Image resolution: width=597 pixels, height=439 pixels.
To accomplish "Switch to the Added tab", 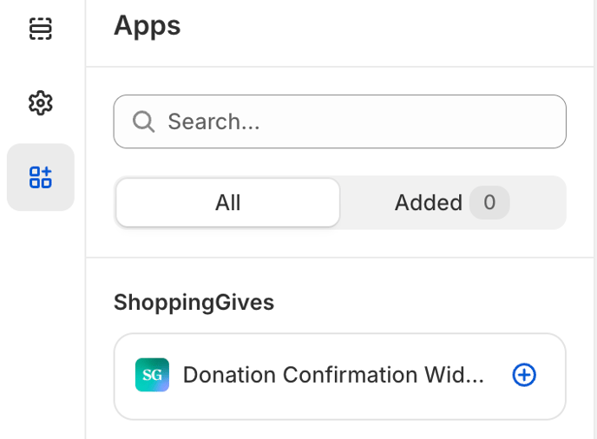I will pos(452,202).
